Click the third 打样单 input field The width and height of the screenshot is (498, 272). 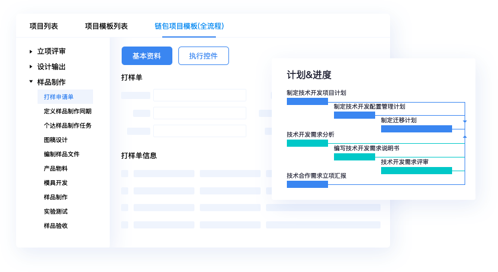click(x=200, y=131)
